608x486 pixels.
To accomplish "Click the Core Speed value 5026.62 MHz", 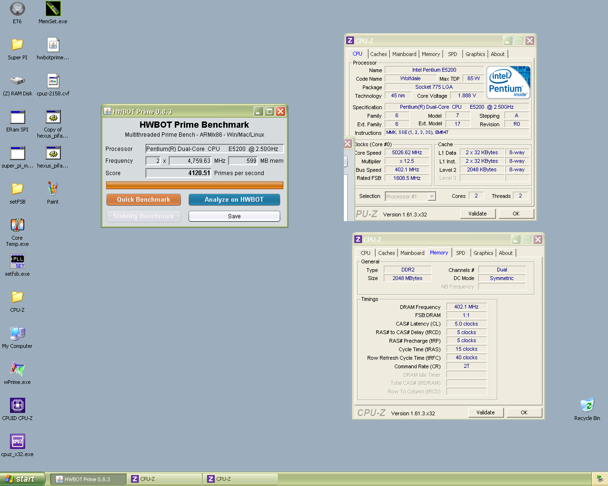I will (407, 153).
